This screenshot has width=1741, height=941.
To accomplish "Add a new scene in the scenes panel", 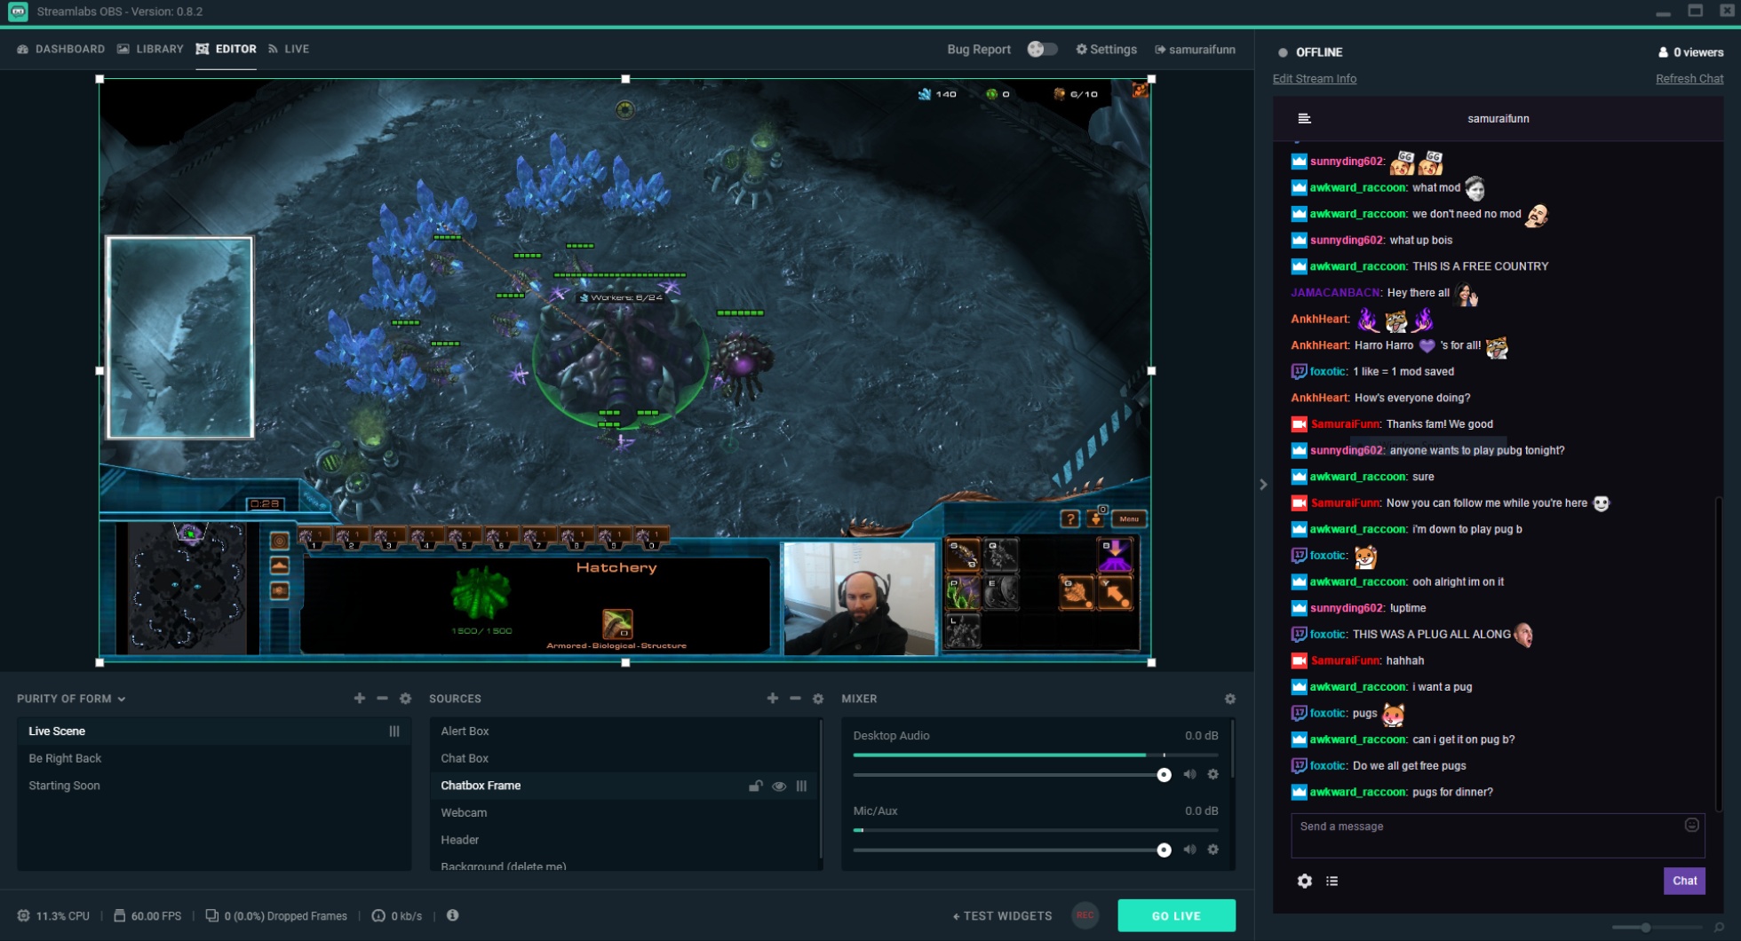I will click(360, 699).
